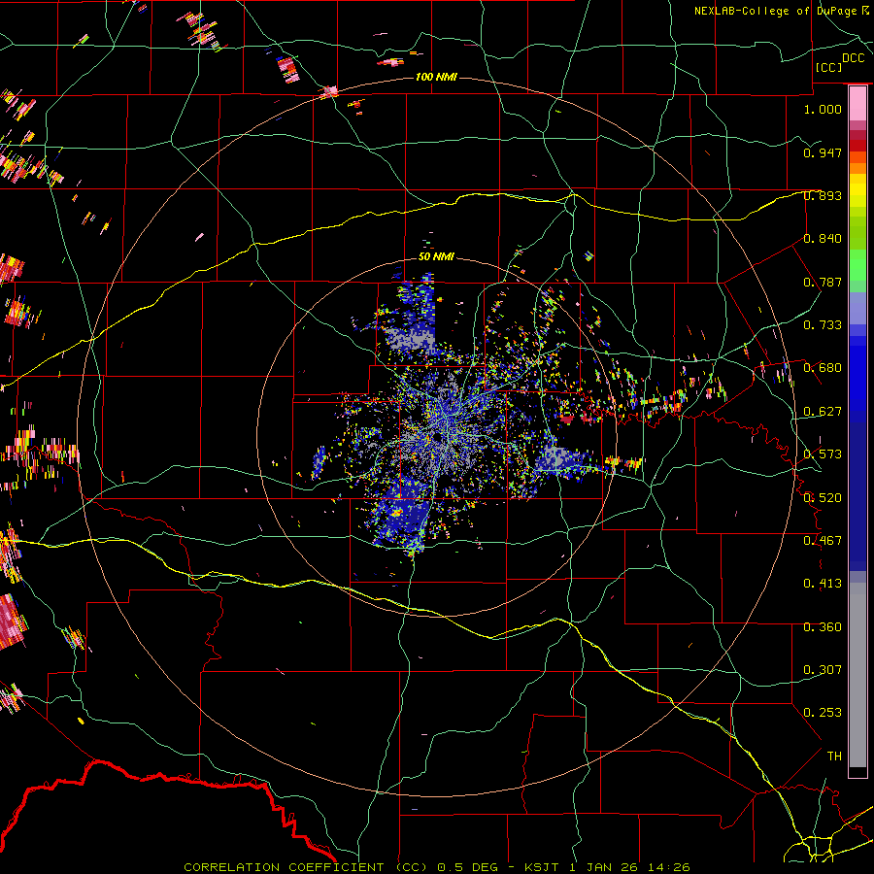Click the TH label at the scale bottom
The height and width of the screenshot is (874, 874).
click(834, 756)
